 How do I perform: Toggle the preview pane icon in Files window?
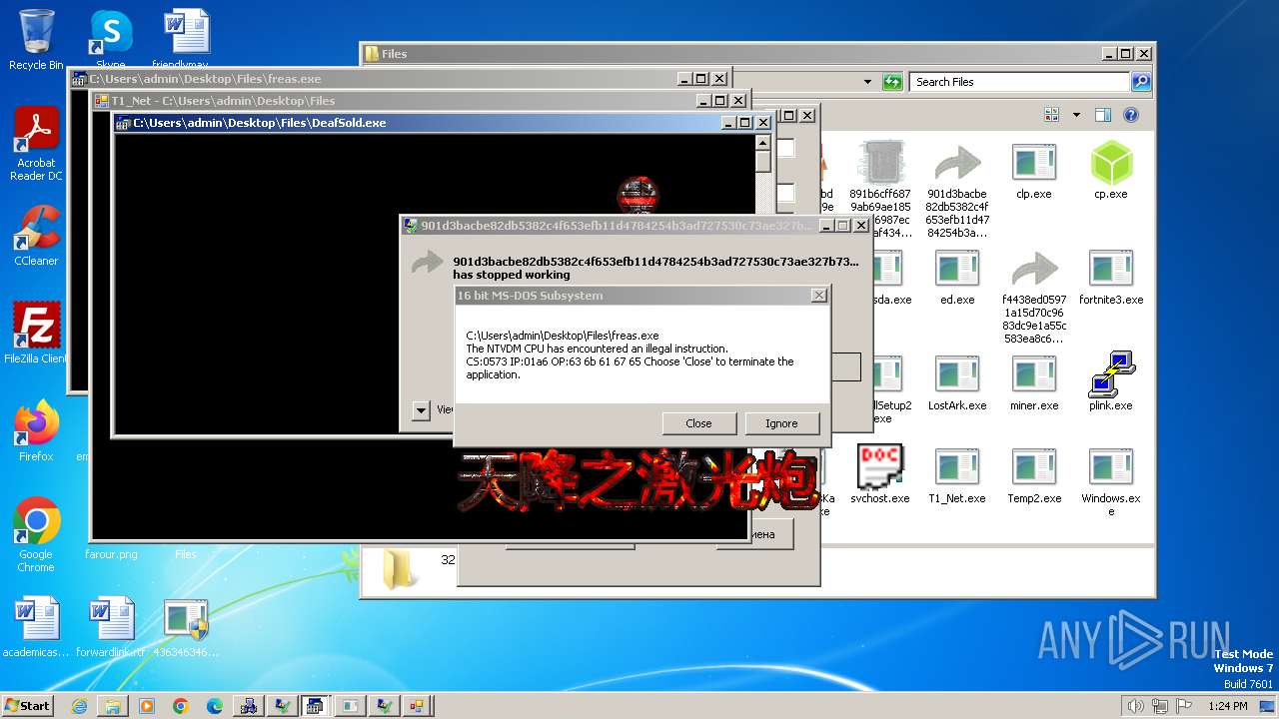pyautogui.click(x=1102, y=115)
